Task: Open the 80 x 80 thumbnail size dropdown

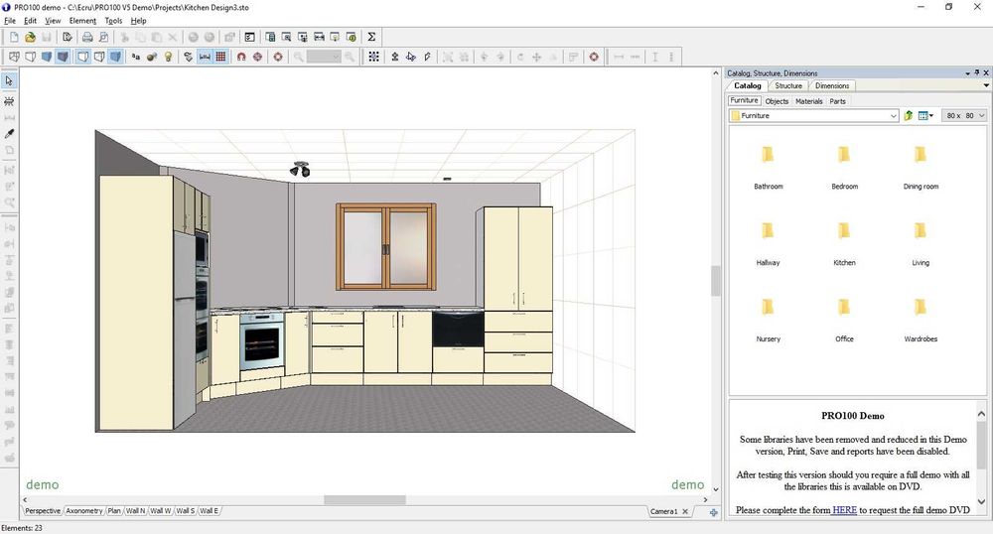Action: 981,116
